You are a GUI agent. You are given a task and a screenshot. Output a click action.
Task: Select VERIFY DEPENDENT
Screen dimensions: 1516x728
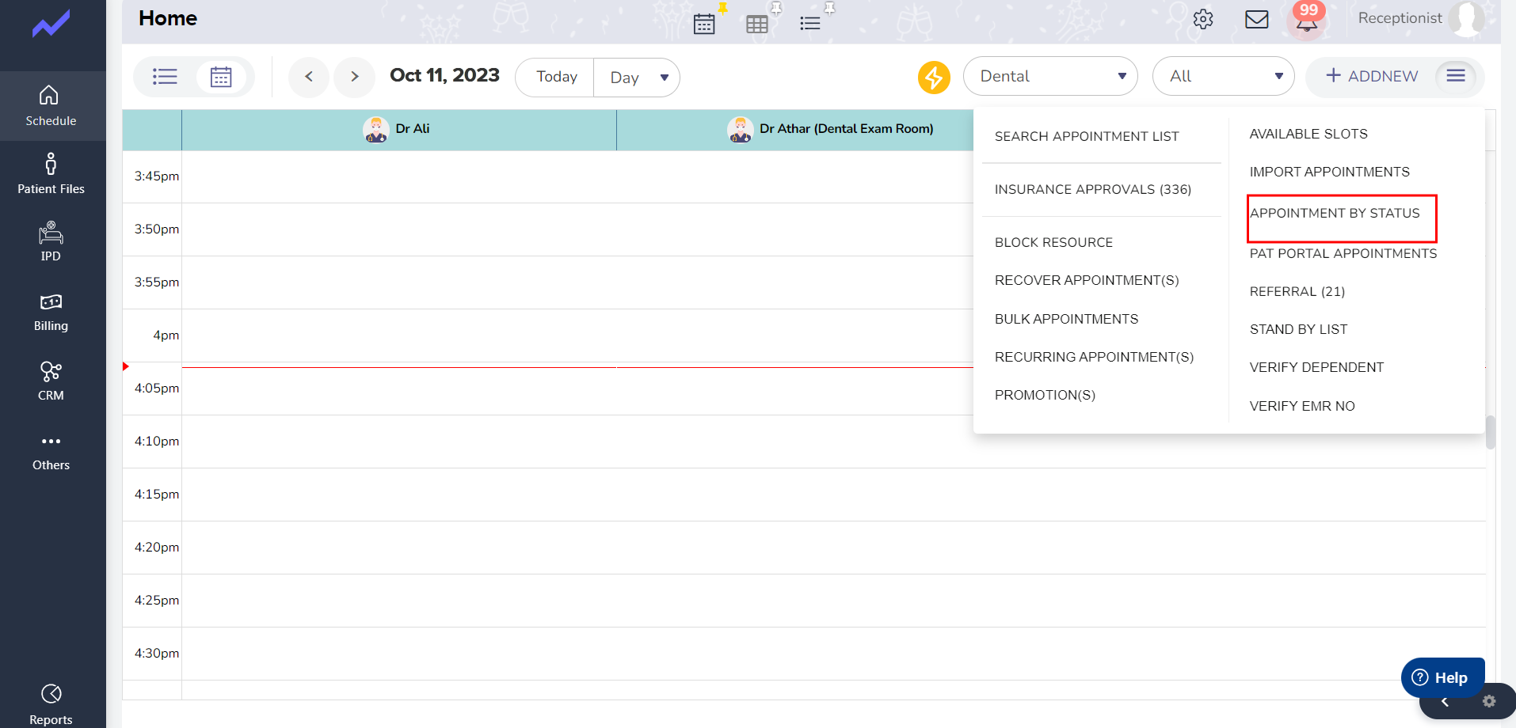coord(1316,367)
